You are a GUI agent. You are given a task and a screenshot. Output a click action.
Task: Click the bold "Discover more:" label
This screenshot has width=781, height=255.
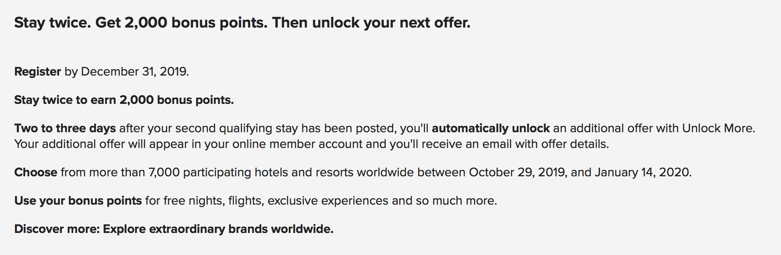pyautogui.click(x=57, y=229)
